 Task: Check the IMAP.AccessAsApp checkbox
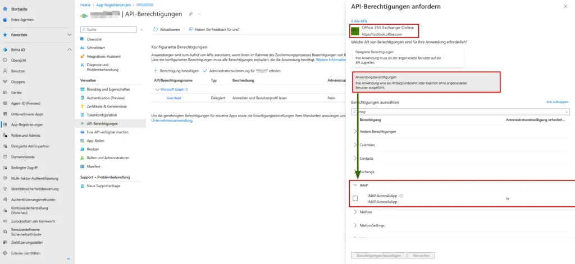pos(355,198)
